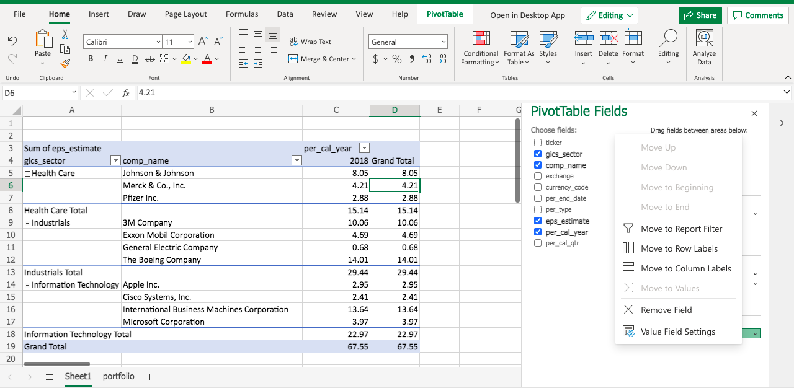The width and height of the screenshot is (794, 391).
Task: Click the Cut scissors icon
Action: (x=65, y=35)
